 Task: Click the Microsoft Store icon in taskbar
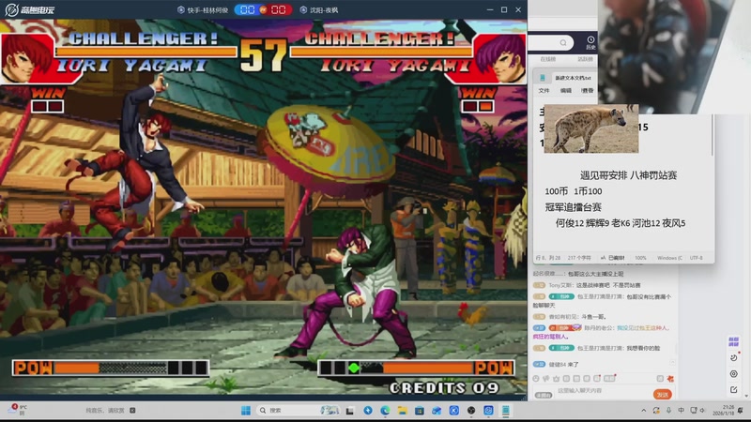pyautogui.click(x=420, y=411)
